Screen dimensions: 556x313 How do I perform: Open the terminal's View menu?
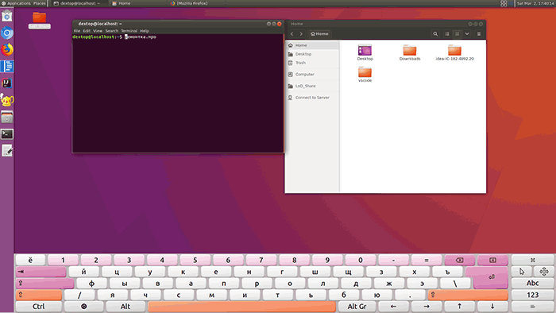coord(98,31)
